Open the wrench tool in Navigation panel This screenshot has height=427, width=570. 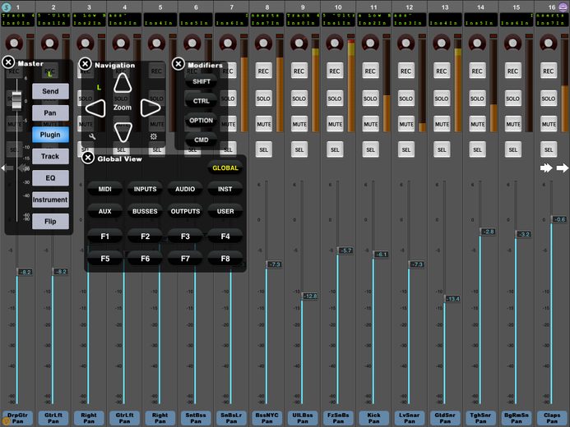tap(92, 136)
